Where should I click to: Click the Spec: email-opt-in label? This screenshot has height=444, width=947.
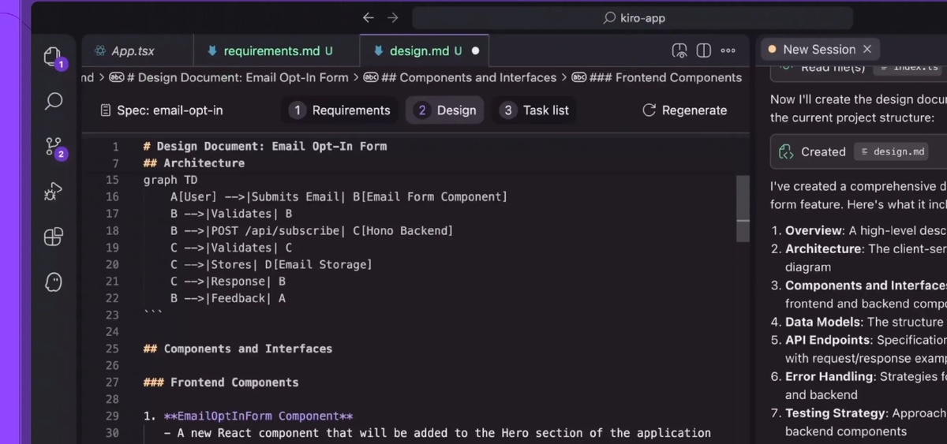click(x=162, y=110)
